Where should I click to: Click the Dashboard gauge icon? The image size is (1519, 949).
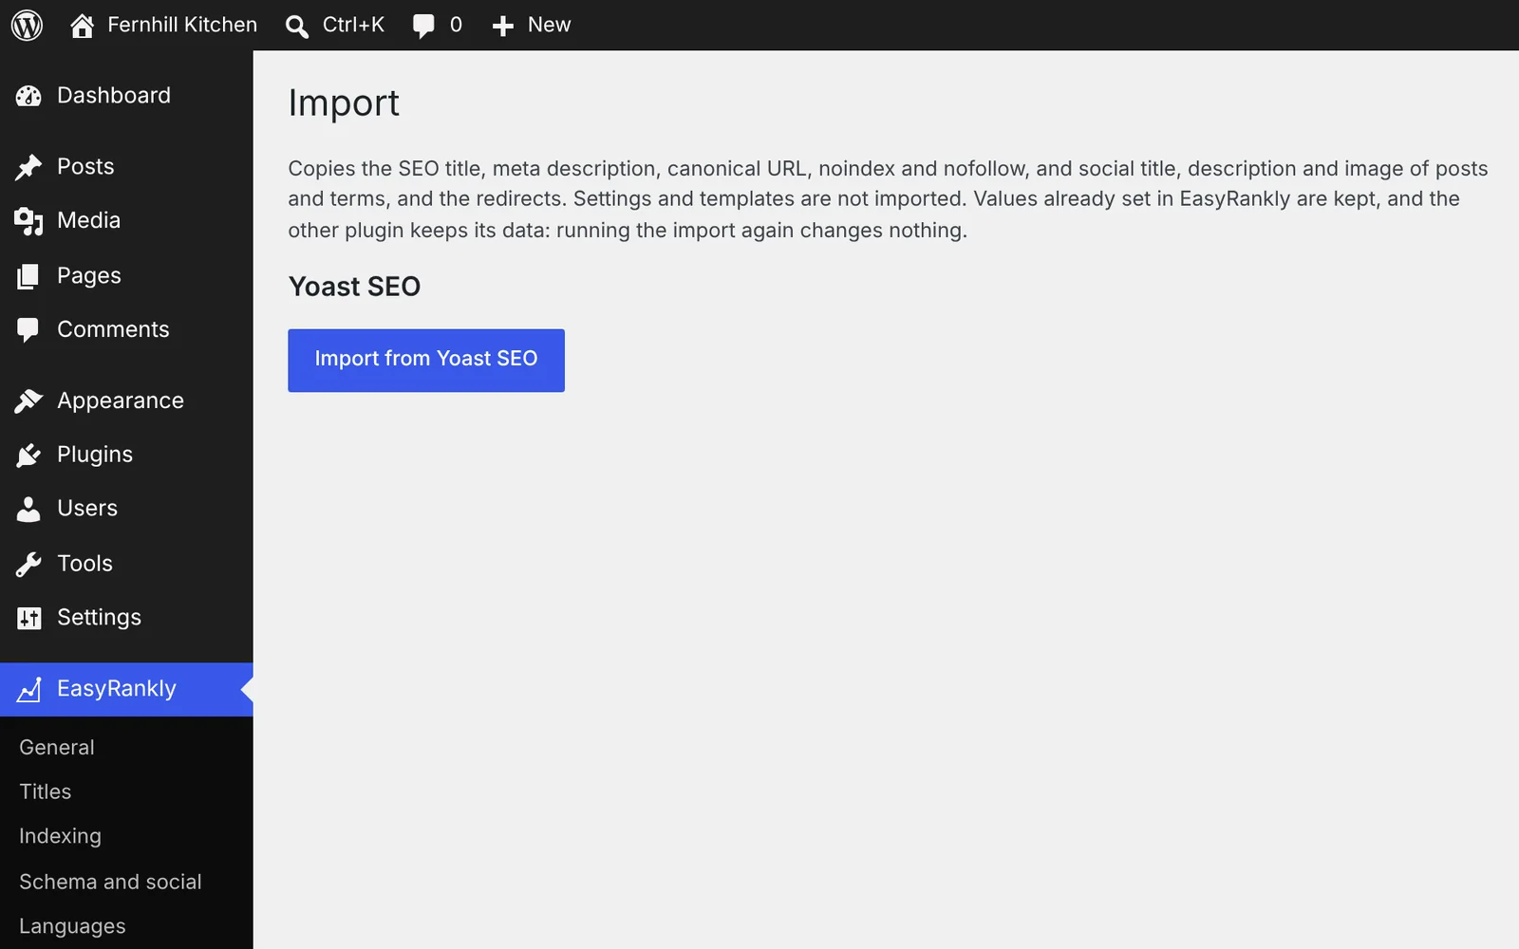click(28, 96)
